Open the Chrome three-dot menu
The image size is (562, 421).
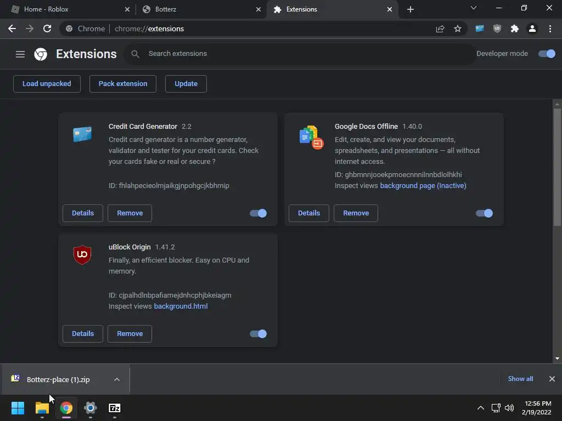pyautogui.click(x=550, y=29)
